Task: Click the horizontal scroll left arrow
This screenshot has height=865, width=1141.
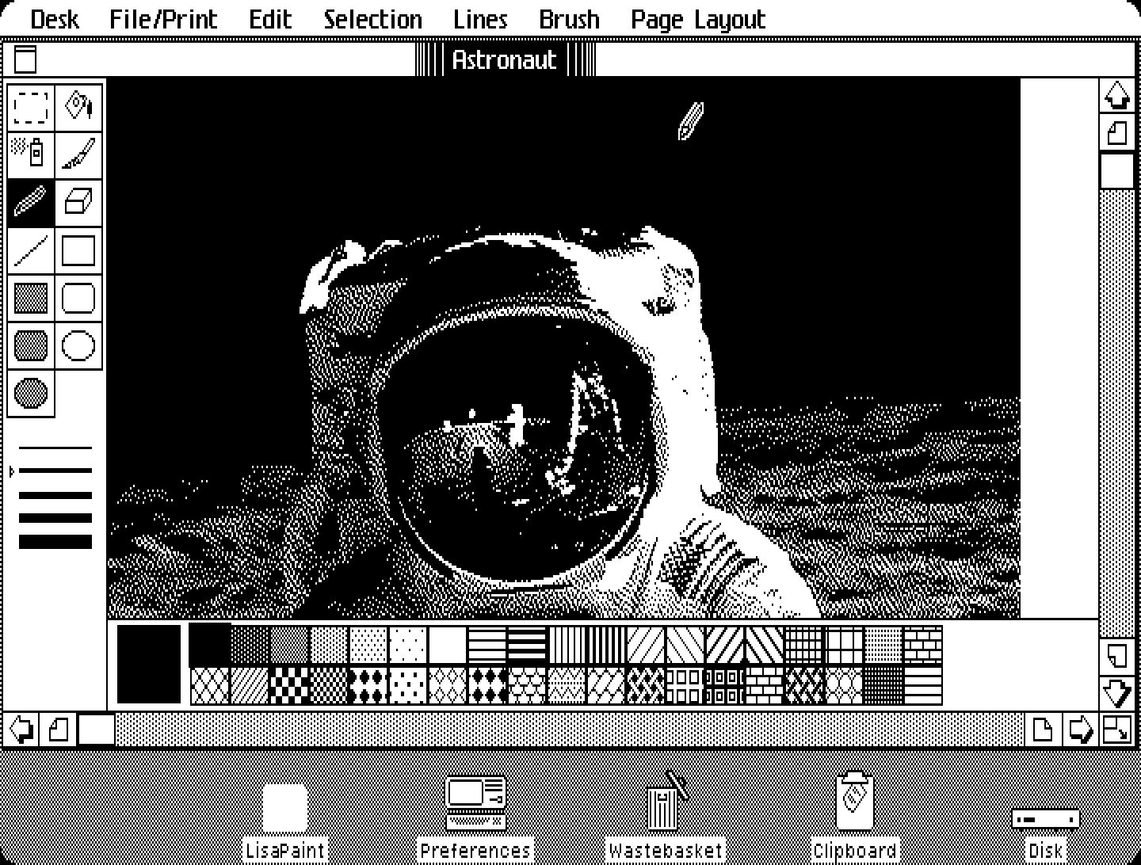Action: (21, 729)
